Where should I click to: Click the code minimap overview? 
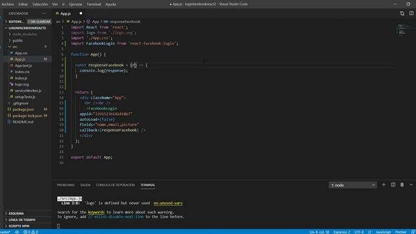tap(404, 30)
